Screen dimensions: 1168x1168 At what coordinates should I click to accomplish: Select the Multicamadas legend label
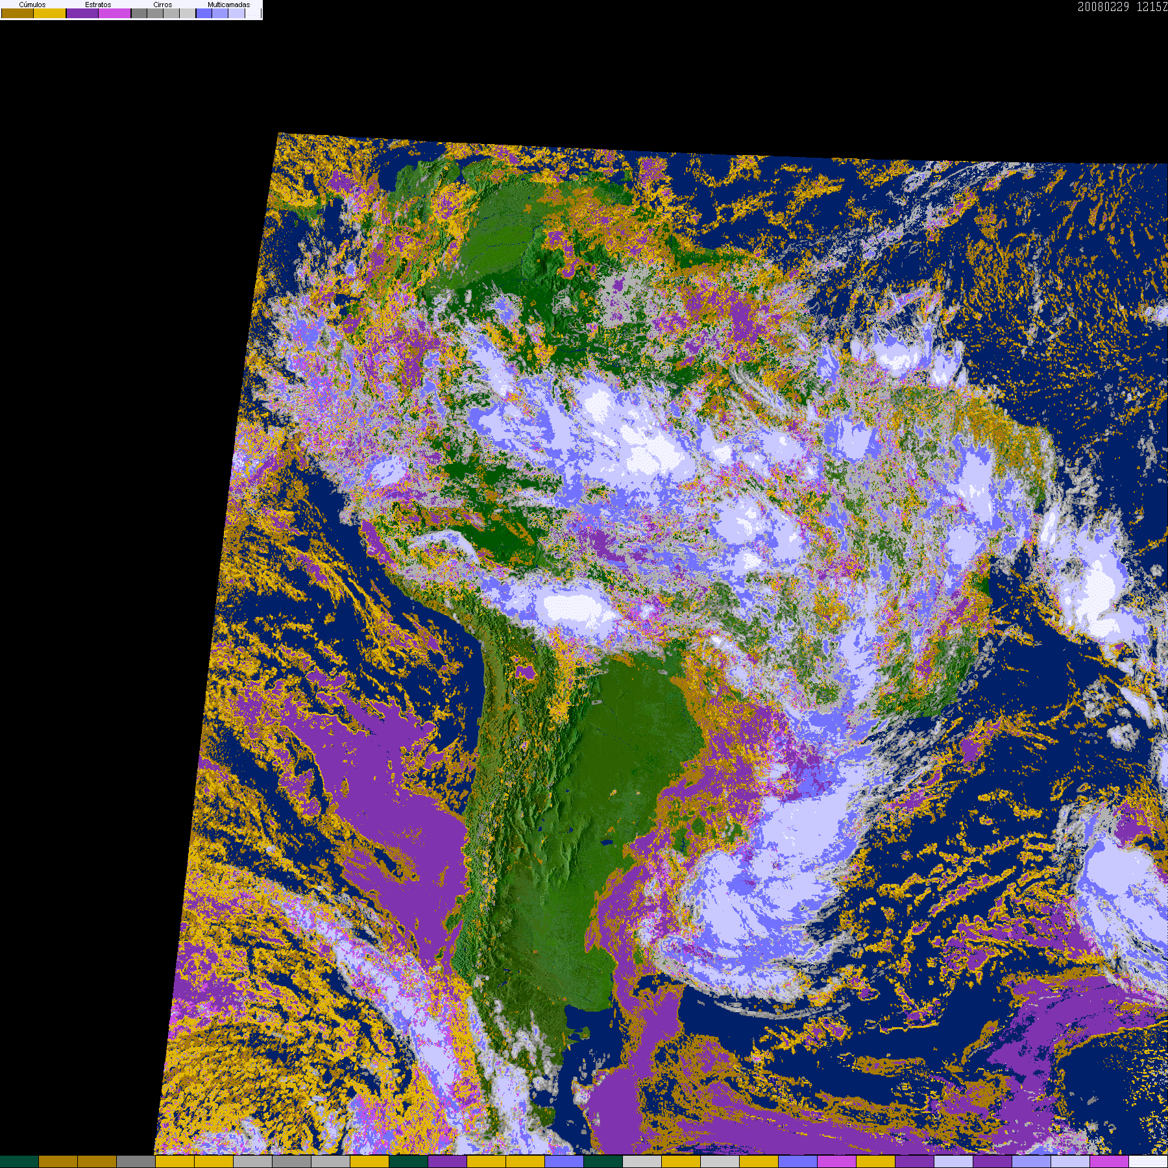[x=228, y=5]
